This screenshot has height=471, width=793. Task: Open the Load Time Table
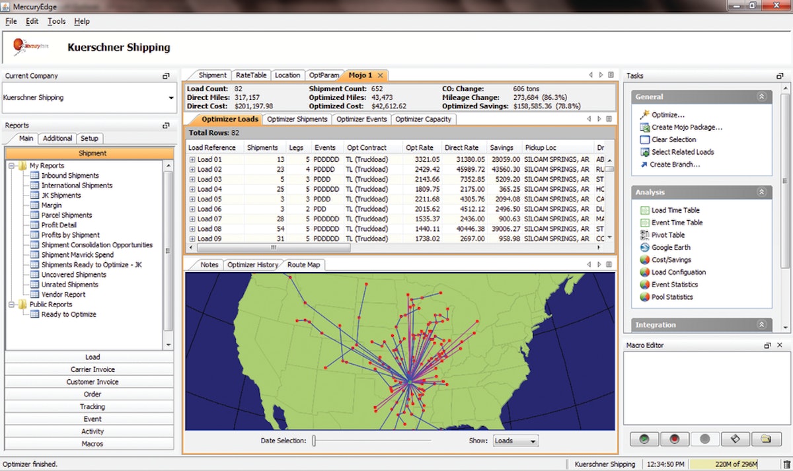tap(673, 209)
